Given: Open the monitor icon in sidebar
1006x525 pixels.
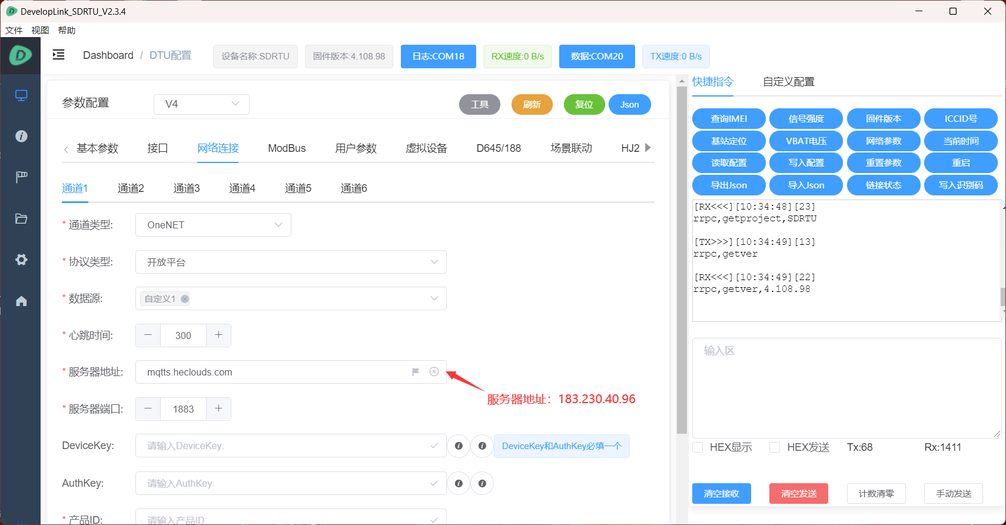Looking at the screenshot, I should coord(21,95).
